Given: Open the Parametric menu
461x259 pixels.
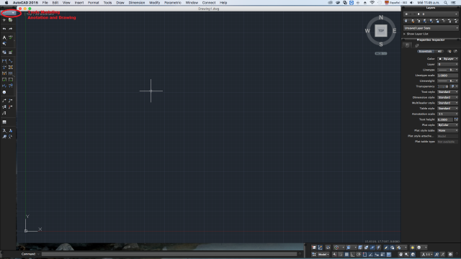Looking at the screenshot, I should pos(173,3).
